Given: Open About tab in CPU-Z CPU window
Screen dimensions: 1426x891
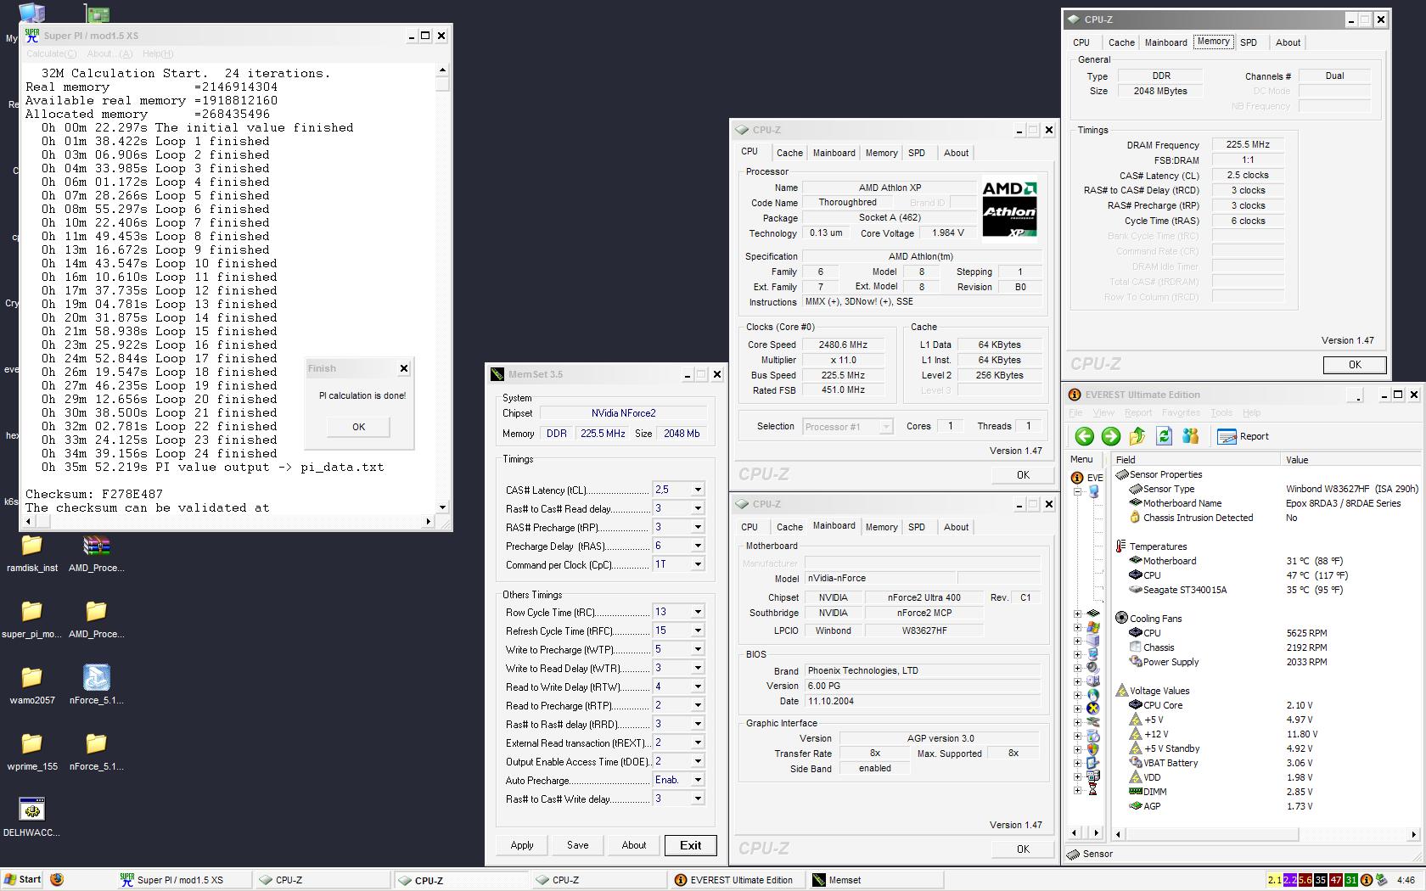Looking at the screenshot, I should click(956, 153).
